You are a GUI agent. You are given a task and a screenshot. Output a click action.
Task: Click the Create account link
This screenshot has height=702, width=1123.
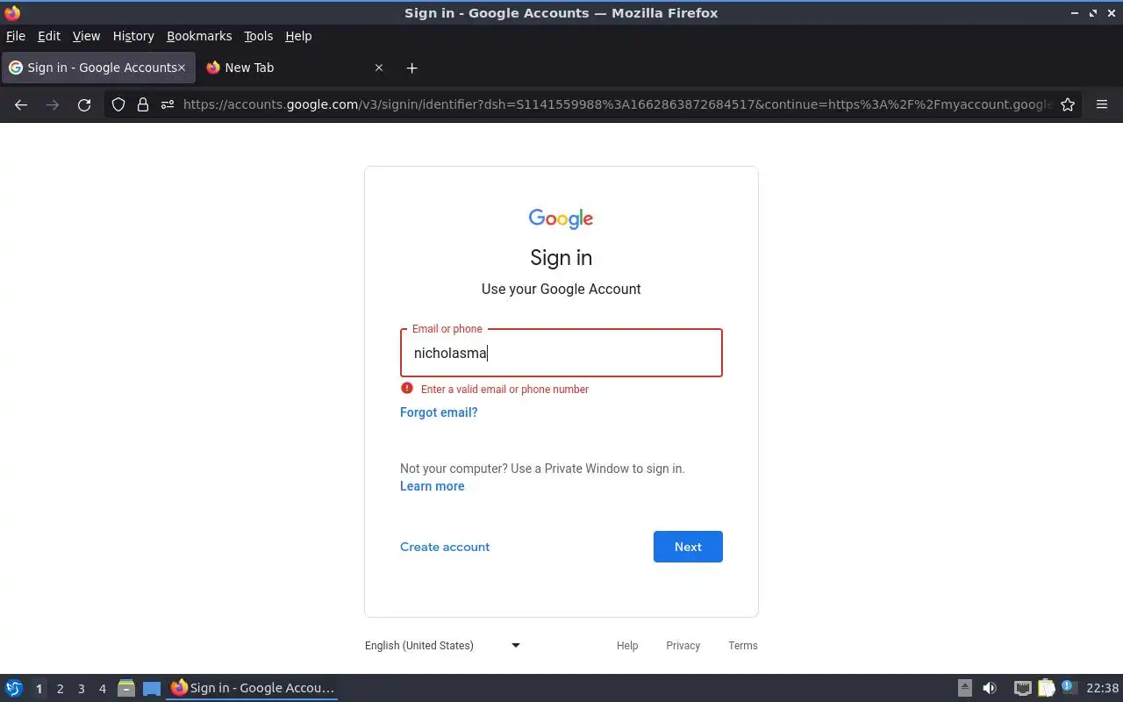point(445,547)
